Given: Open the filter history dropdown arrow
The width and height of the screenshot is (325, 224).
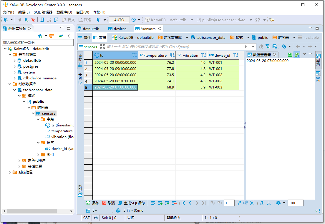Looking at the screenshot, I should point(253,46).
